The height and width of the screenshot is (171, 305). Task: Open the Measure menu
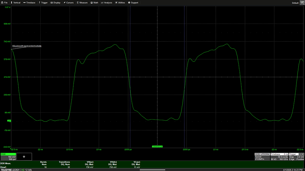point(82,3)
